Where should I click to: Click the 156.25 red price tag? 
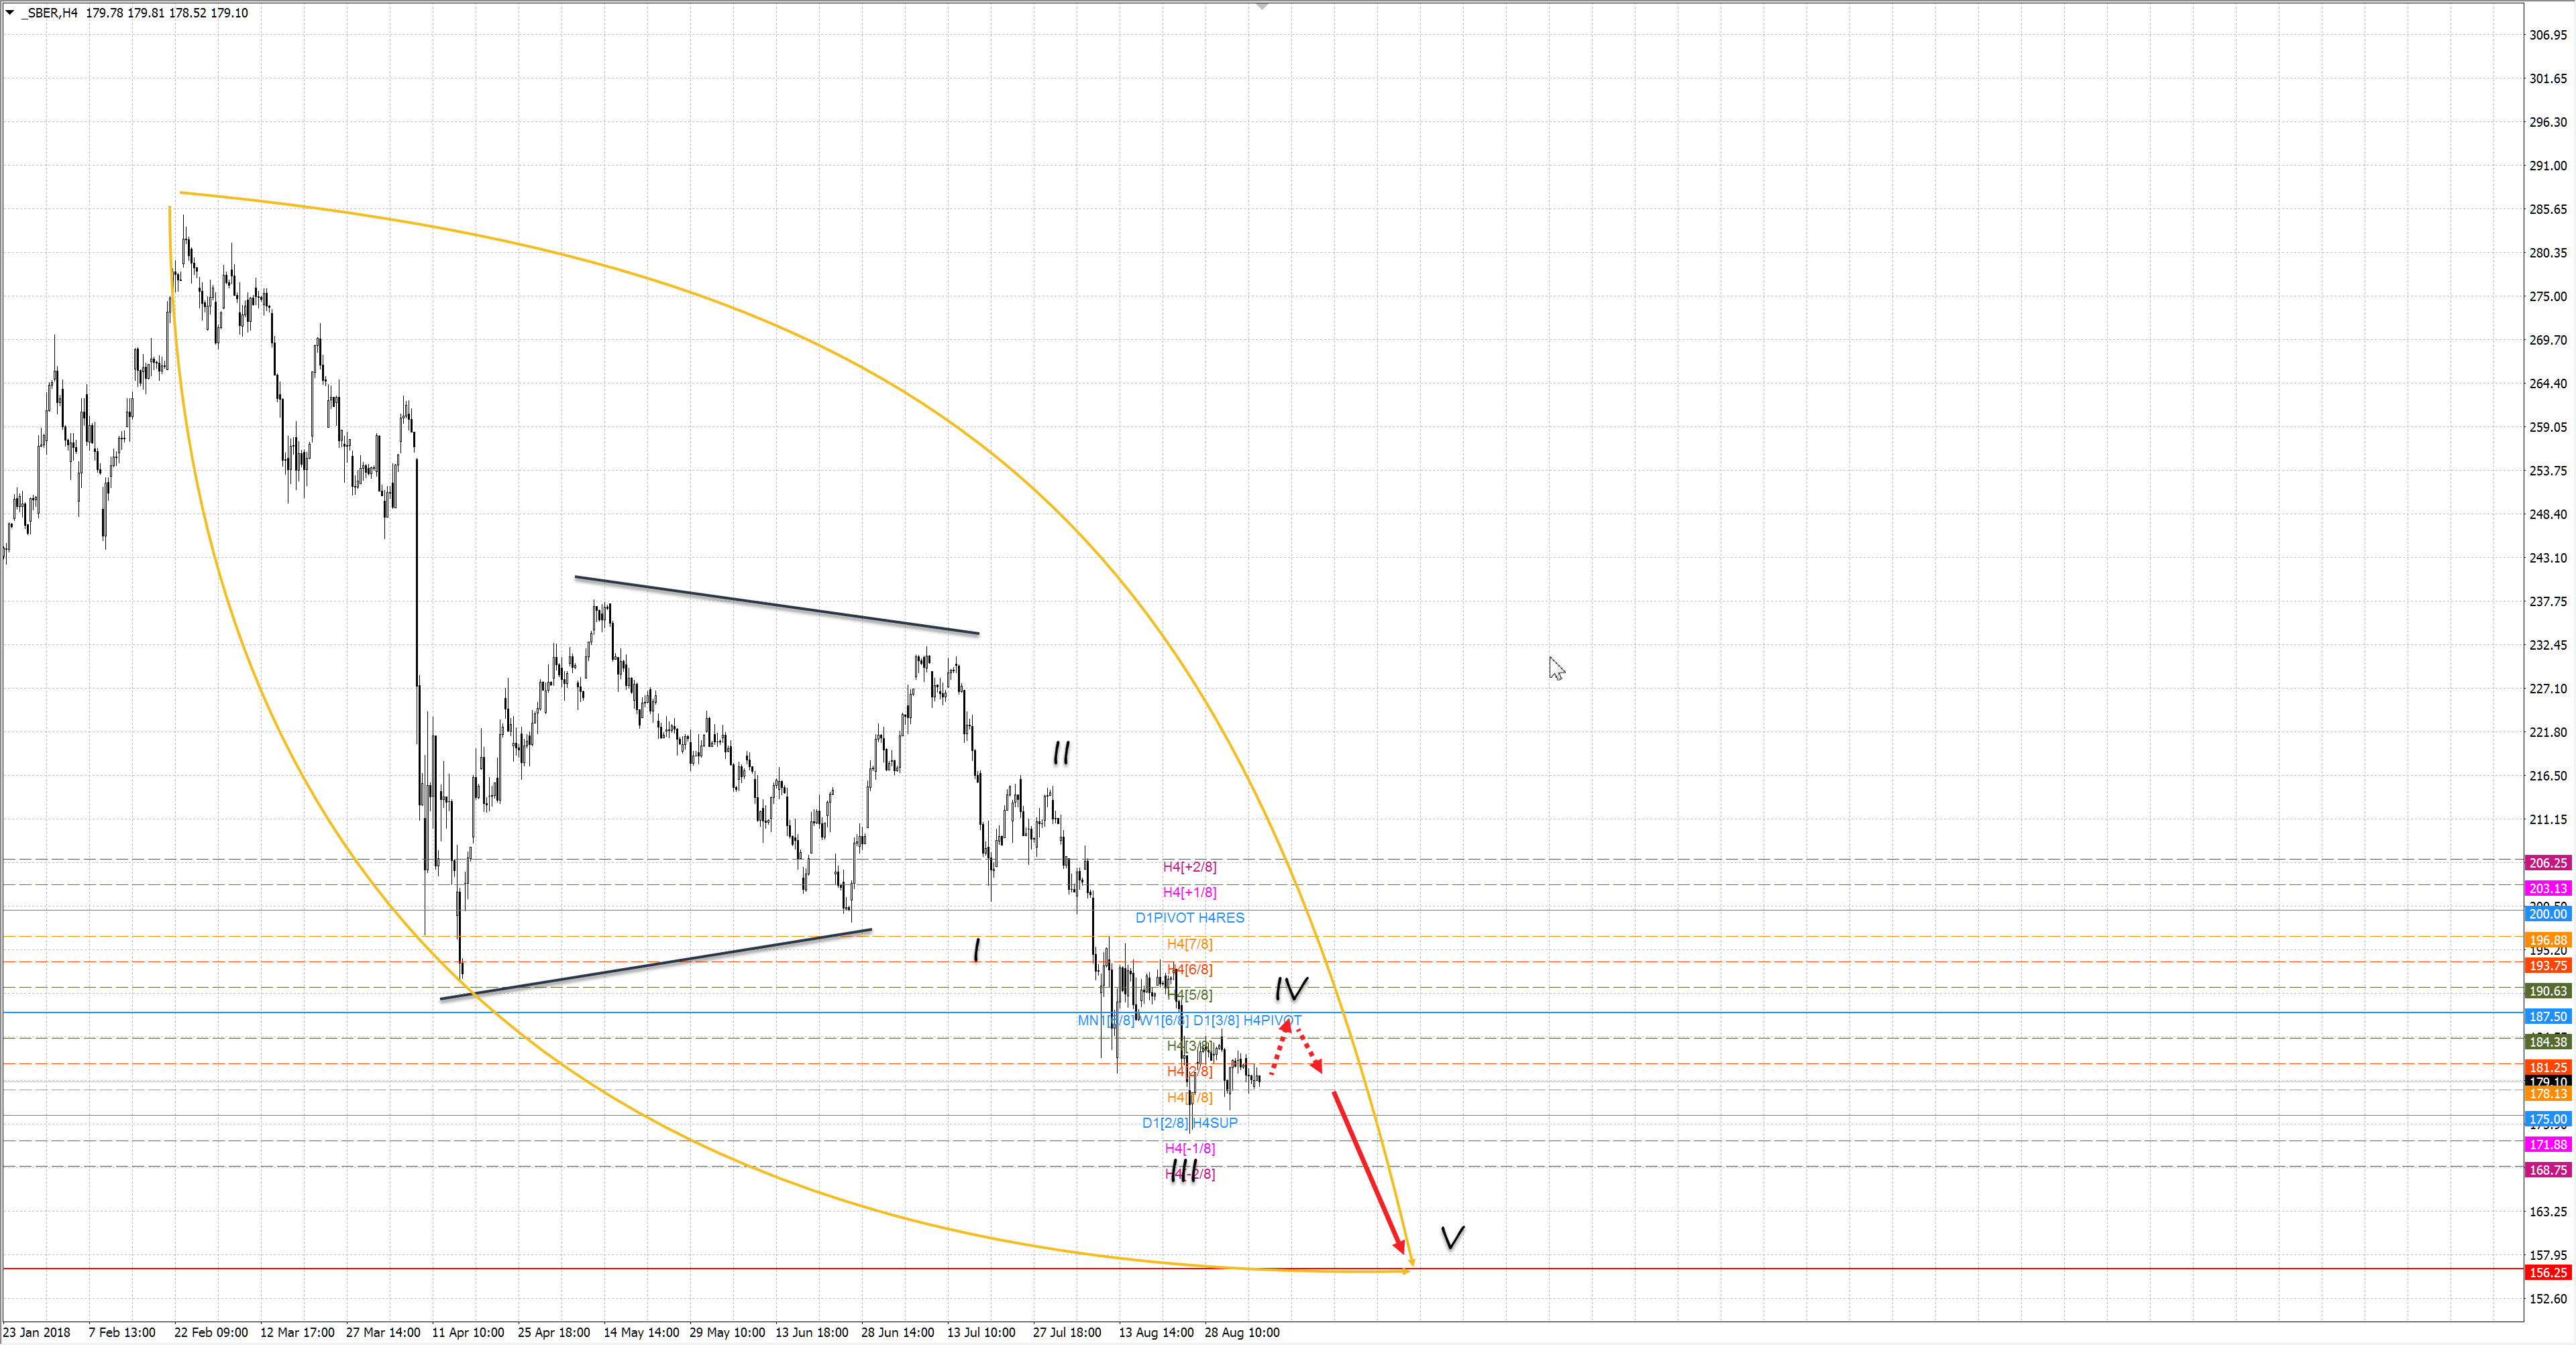tap(2547, 1272)
